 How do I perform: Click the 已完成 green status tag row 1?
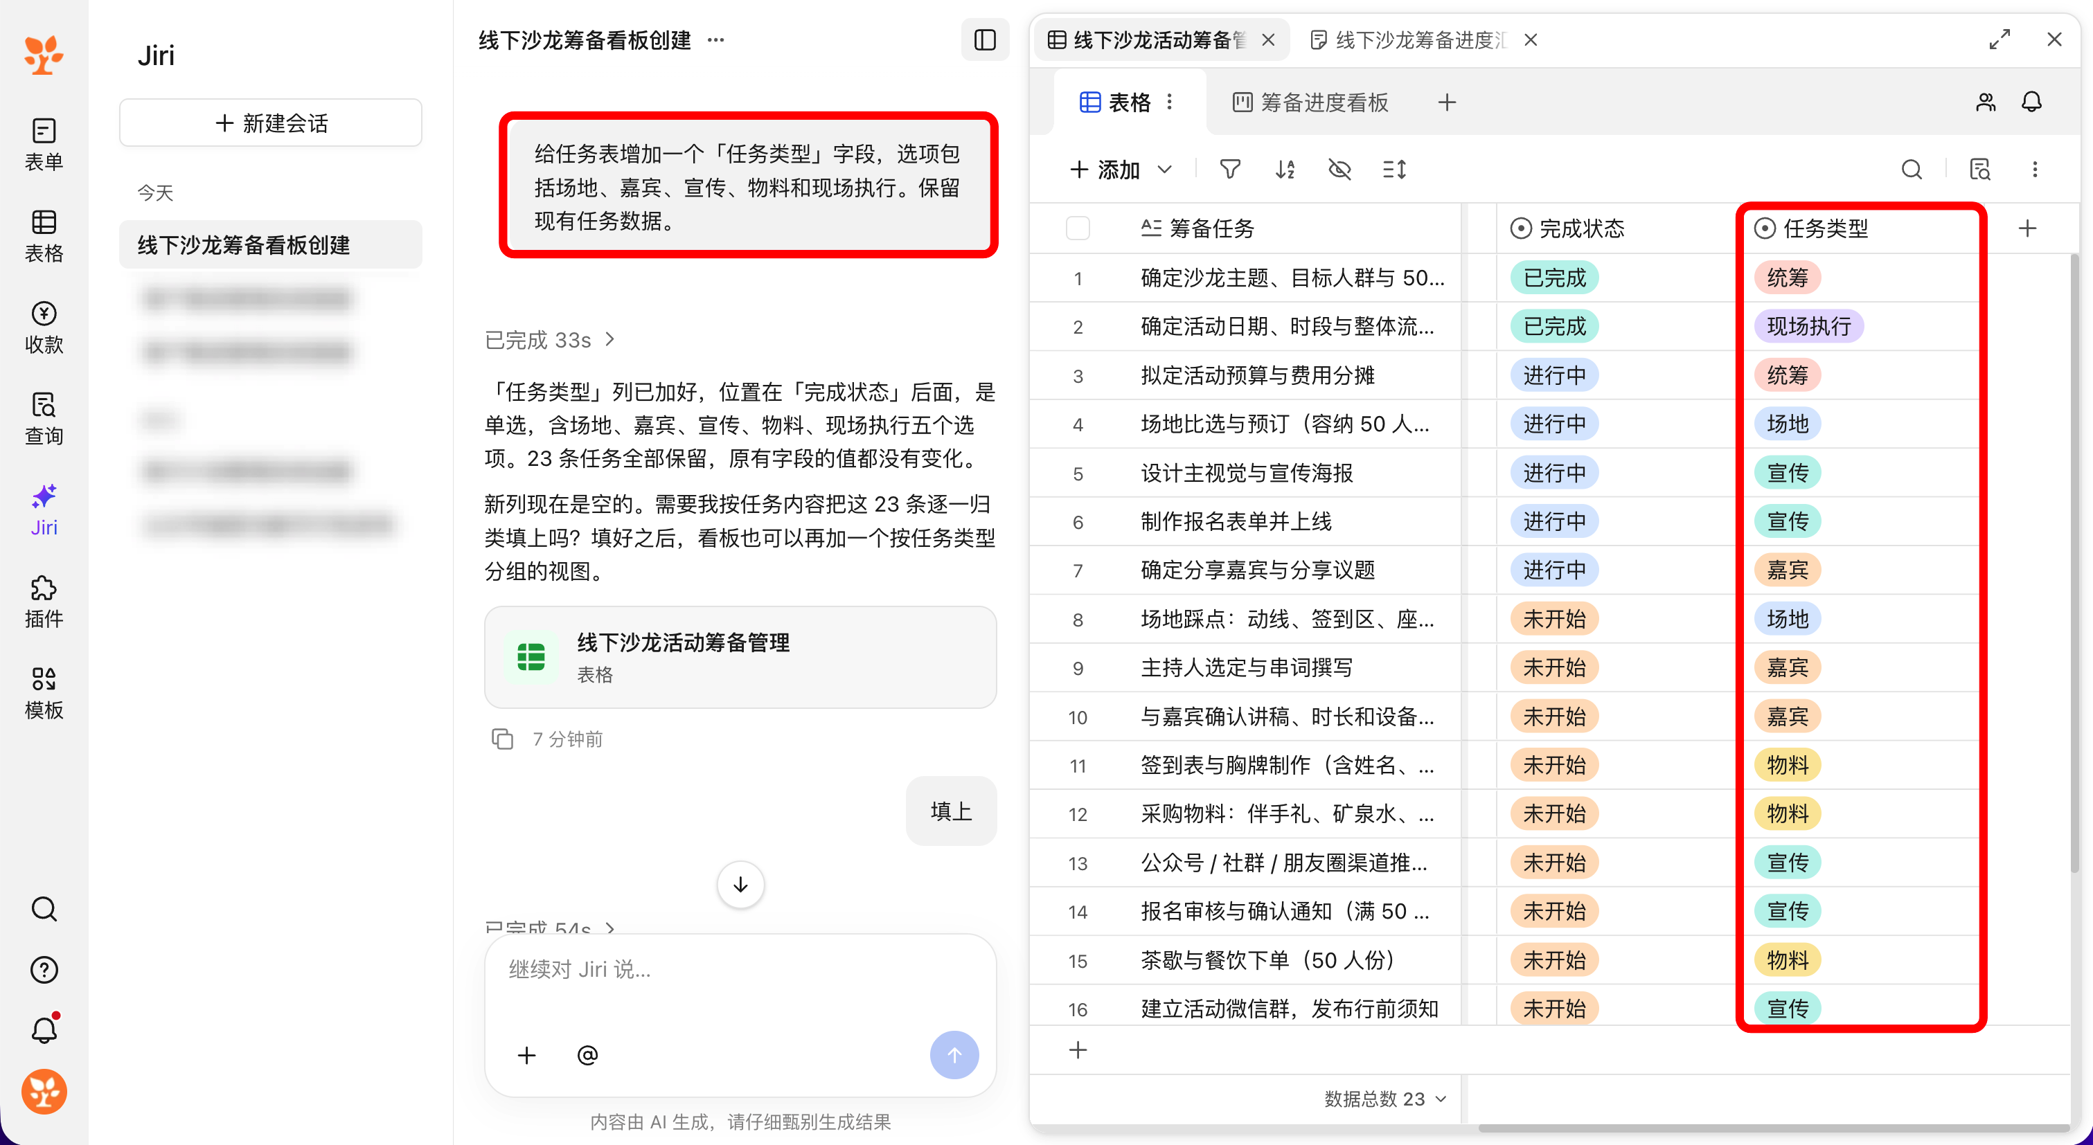coord(1554,278)
